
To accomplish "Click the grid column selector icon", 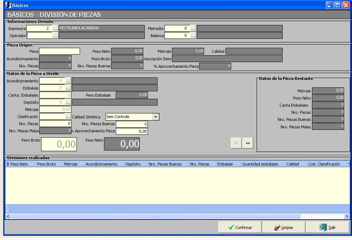I will click(x=8, y=164).
